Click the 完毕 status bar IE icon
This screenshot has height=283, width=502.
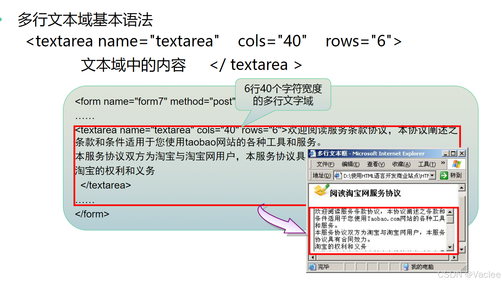tap(312, 267)
